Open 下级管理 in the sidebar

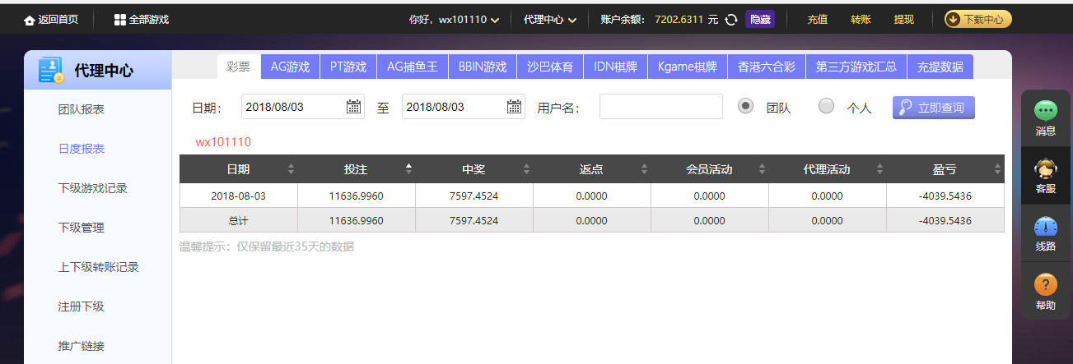click(x=81, y=228)
